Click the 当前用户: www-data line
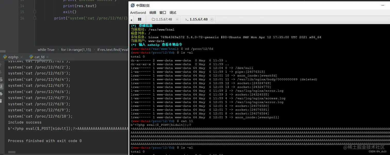This screenshot has height=155, width=390. pos(148,41)
